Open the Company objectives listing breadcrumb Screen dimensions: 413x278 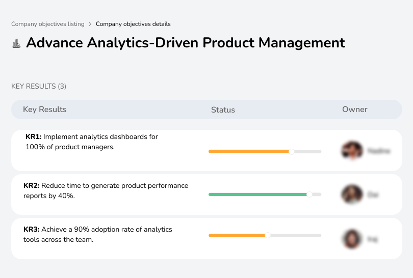point(48,24)
